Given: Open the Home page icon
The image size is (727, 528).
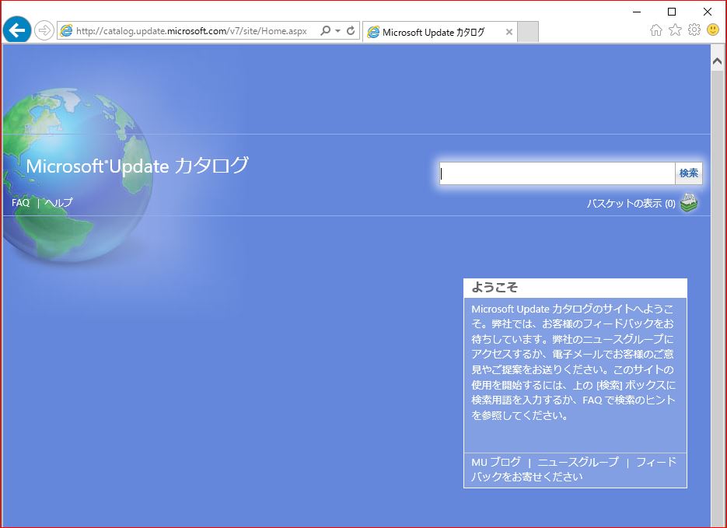Looking at the screenshot, I should pos(655,30).
